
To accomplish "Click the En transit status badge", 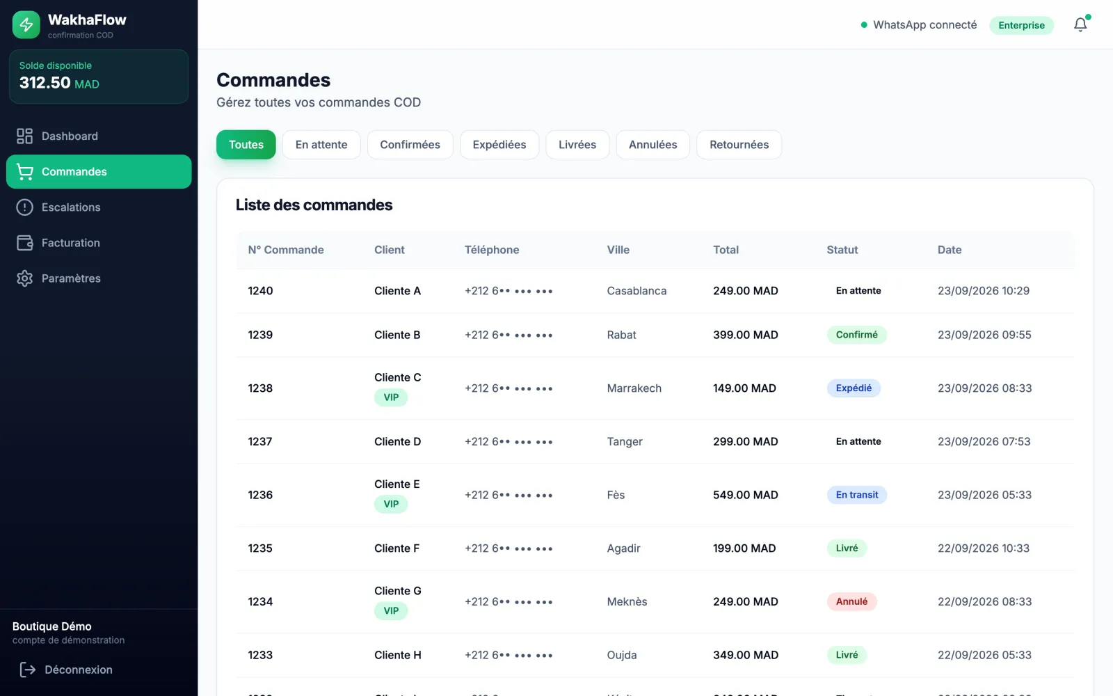I will point(857,495).
